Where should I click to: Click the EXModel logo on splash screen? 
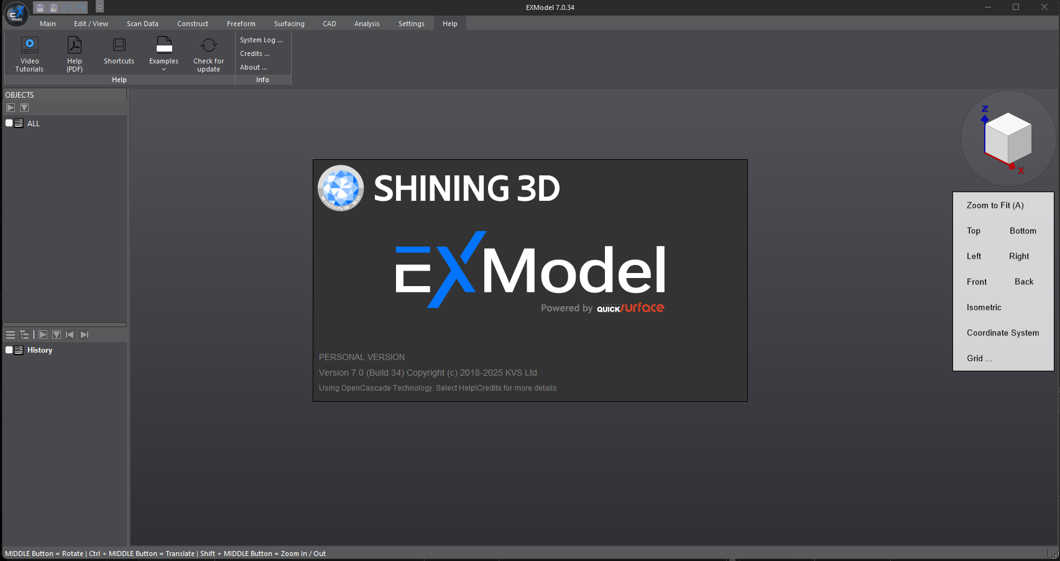[x=530, y=269]
